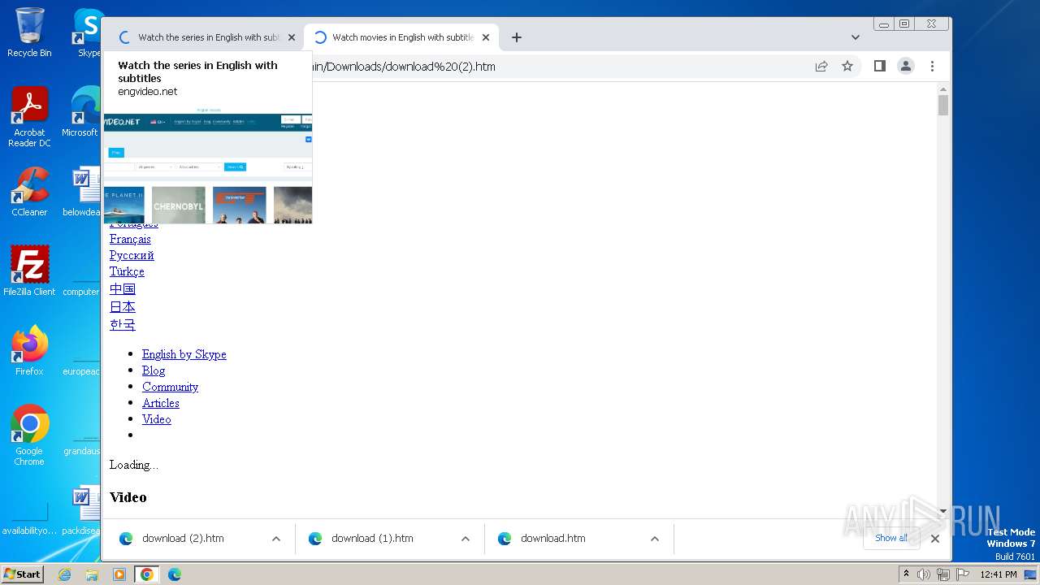
Task: Select the 한국 language link
Action: 123,325
